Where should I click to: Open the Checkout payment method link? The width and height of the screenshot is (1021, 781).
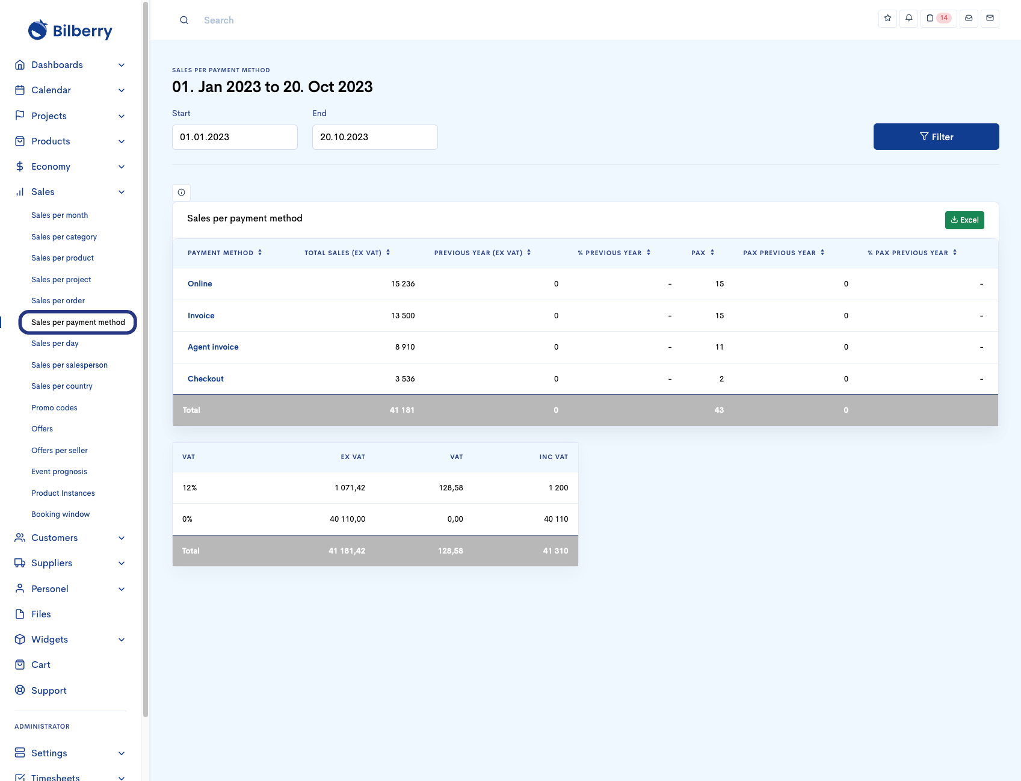[206, 379]
